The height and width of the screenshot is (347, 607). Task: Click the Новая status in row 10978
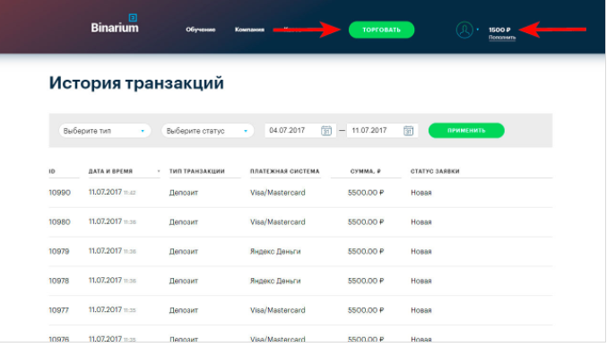click(x=421, y=281)
